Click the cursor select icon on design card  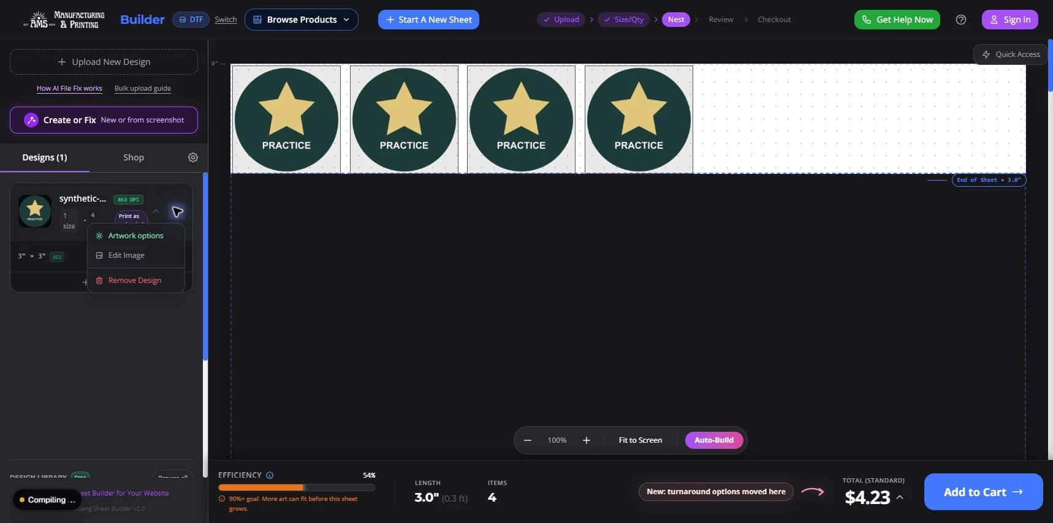177,212
